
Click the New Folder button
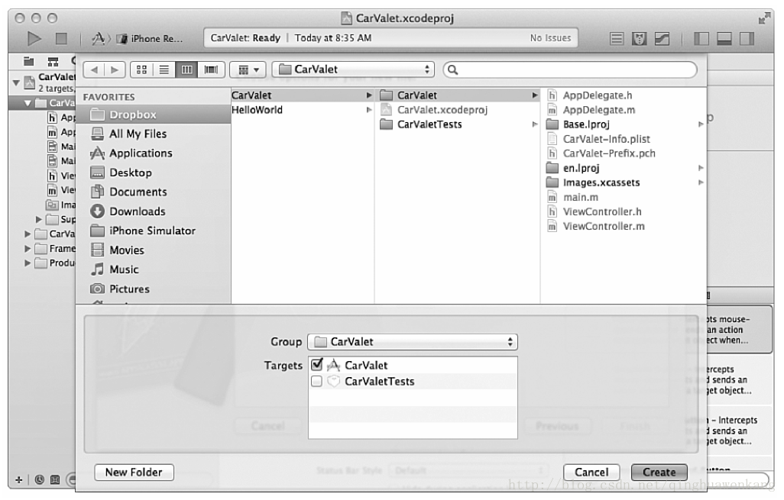click(x=134, y=472)
